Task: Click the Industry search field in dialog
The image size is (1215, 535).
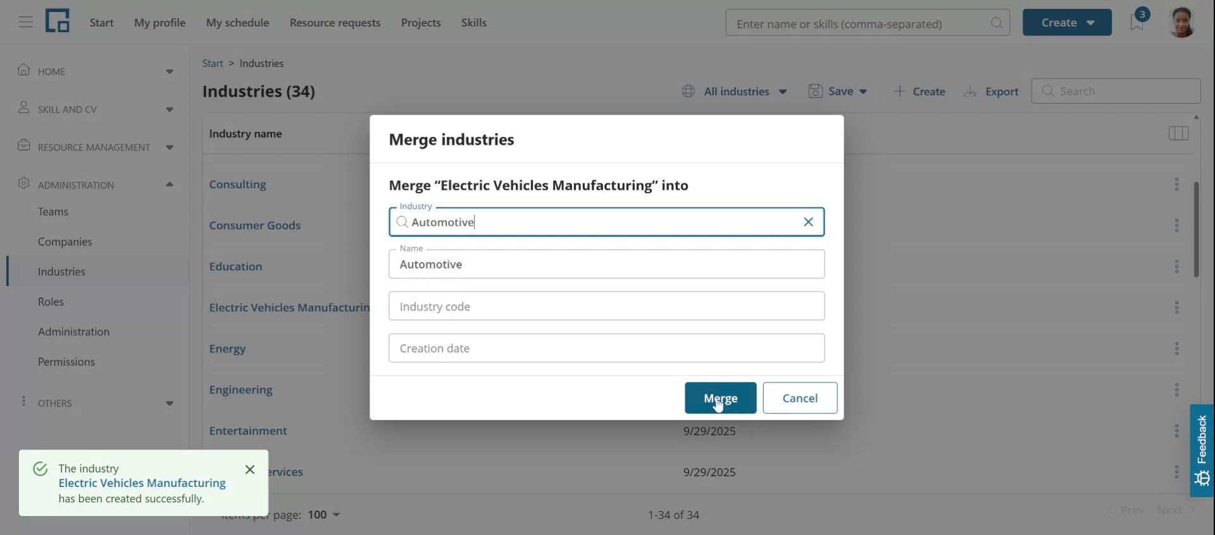Action: click(606, 222)
